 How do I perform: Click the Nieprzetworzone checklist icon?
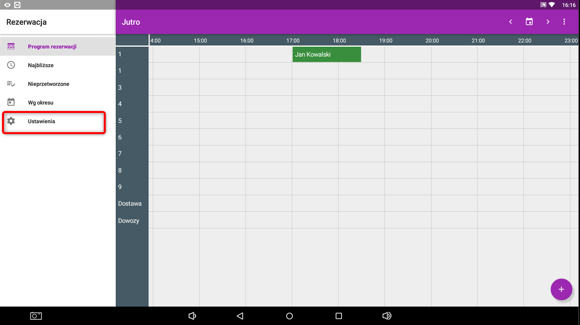11,84
